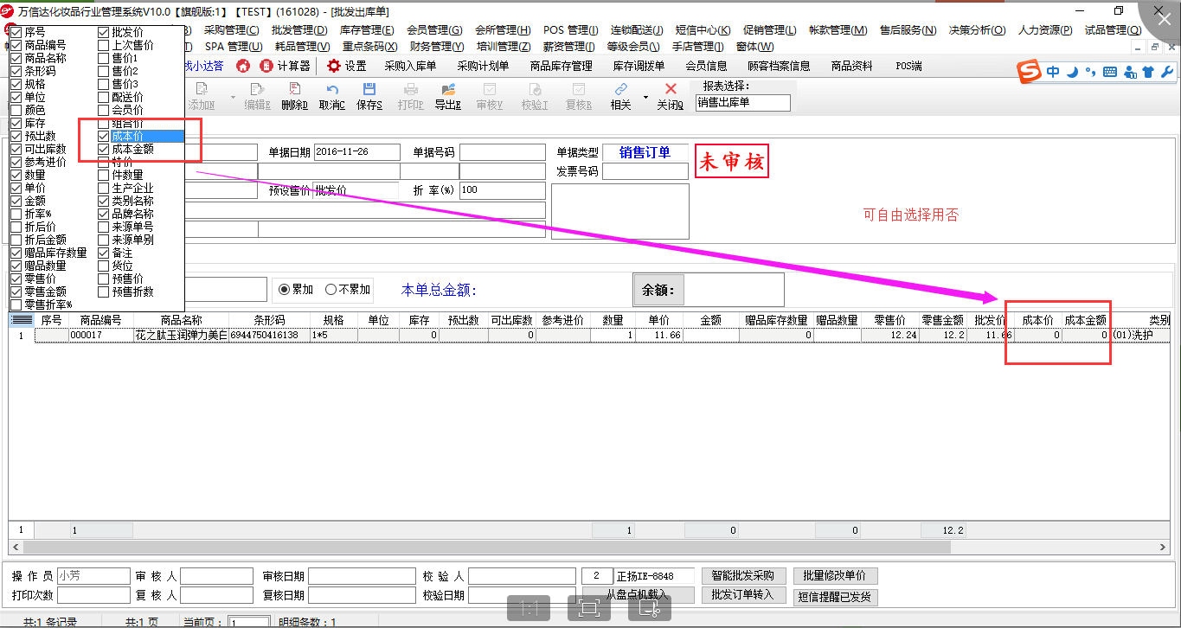Click the Sogou punctuation mode icon
Image resolution: width=1181 pixels, height=628 pixels.
pos(1090,73)
